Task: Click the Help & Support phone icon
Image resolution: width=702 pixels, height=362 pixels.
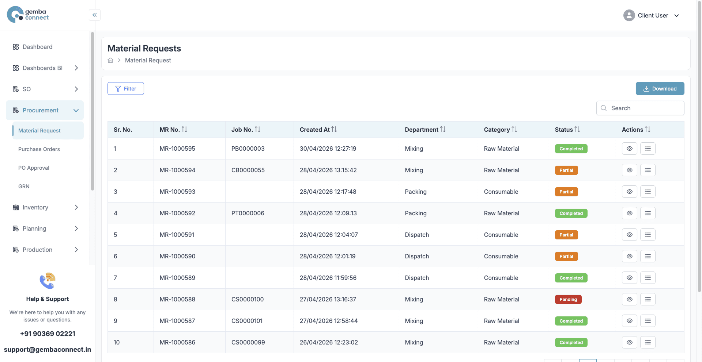Action: 48,281
